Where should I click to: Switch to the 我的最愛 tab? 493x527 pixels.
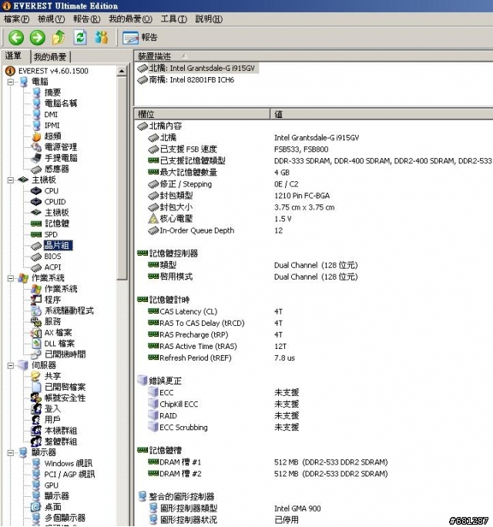point(50,57)
